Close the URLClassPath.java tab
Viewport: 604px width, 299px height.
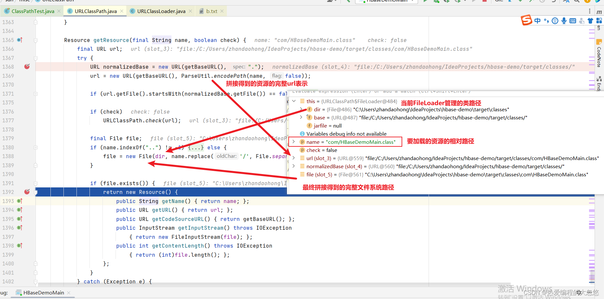coord(122,11)
